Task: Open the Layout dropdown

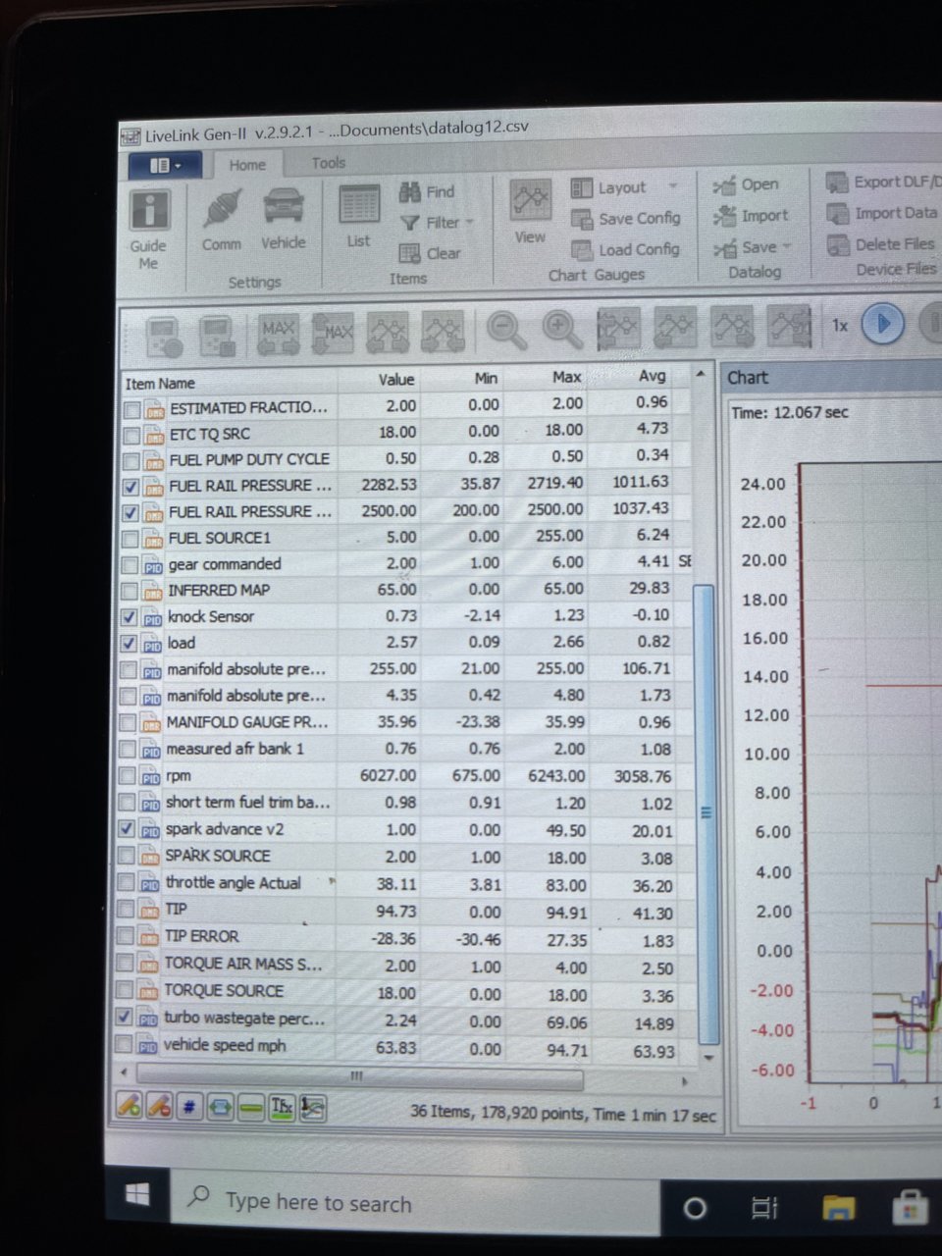Action: point(624,187)
